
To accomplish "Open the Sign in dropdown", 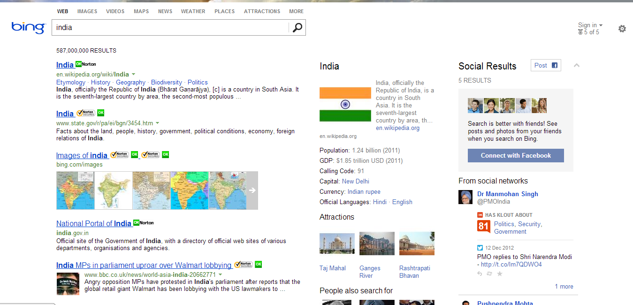I will 590,25.
